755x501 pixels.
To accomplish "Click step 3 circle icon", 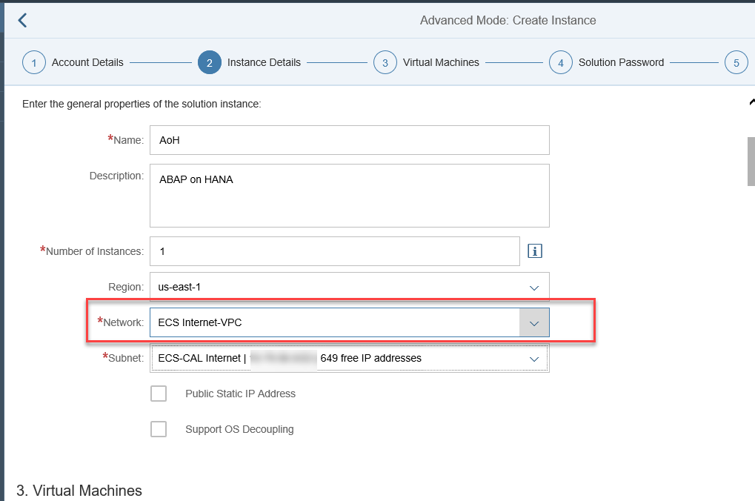I will 385,63.
